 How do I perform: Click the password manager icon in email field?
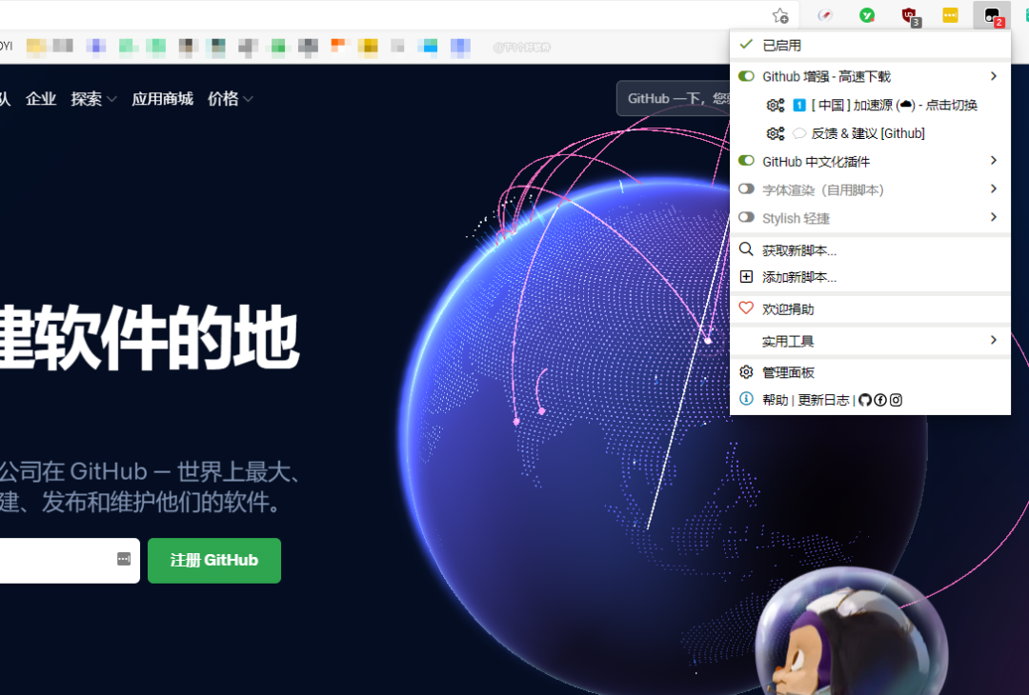pyautogui.click(x=124, y=559)
